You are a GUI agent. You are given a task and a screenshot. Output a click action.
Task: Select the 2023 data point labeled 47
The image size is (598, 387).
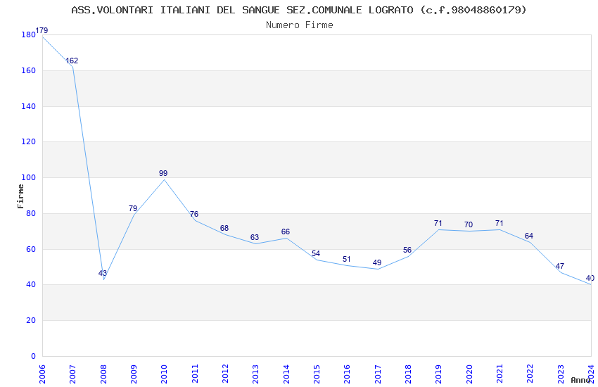[561, 272]
